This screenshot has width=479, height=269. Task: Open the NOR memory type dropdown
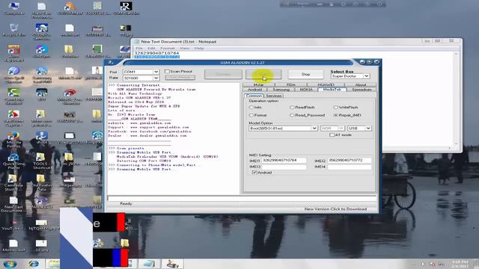tap(341, 129)
